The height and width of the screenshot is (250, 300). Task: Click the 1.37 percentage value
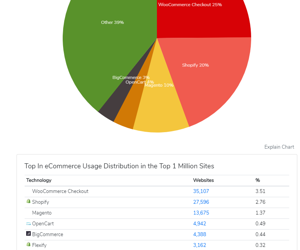(x=260, y=213)
